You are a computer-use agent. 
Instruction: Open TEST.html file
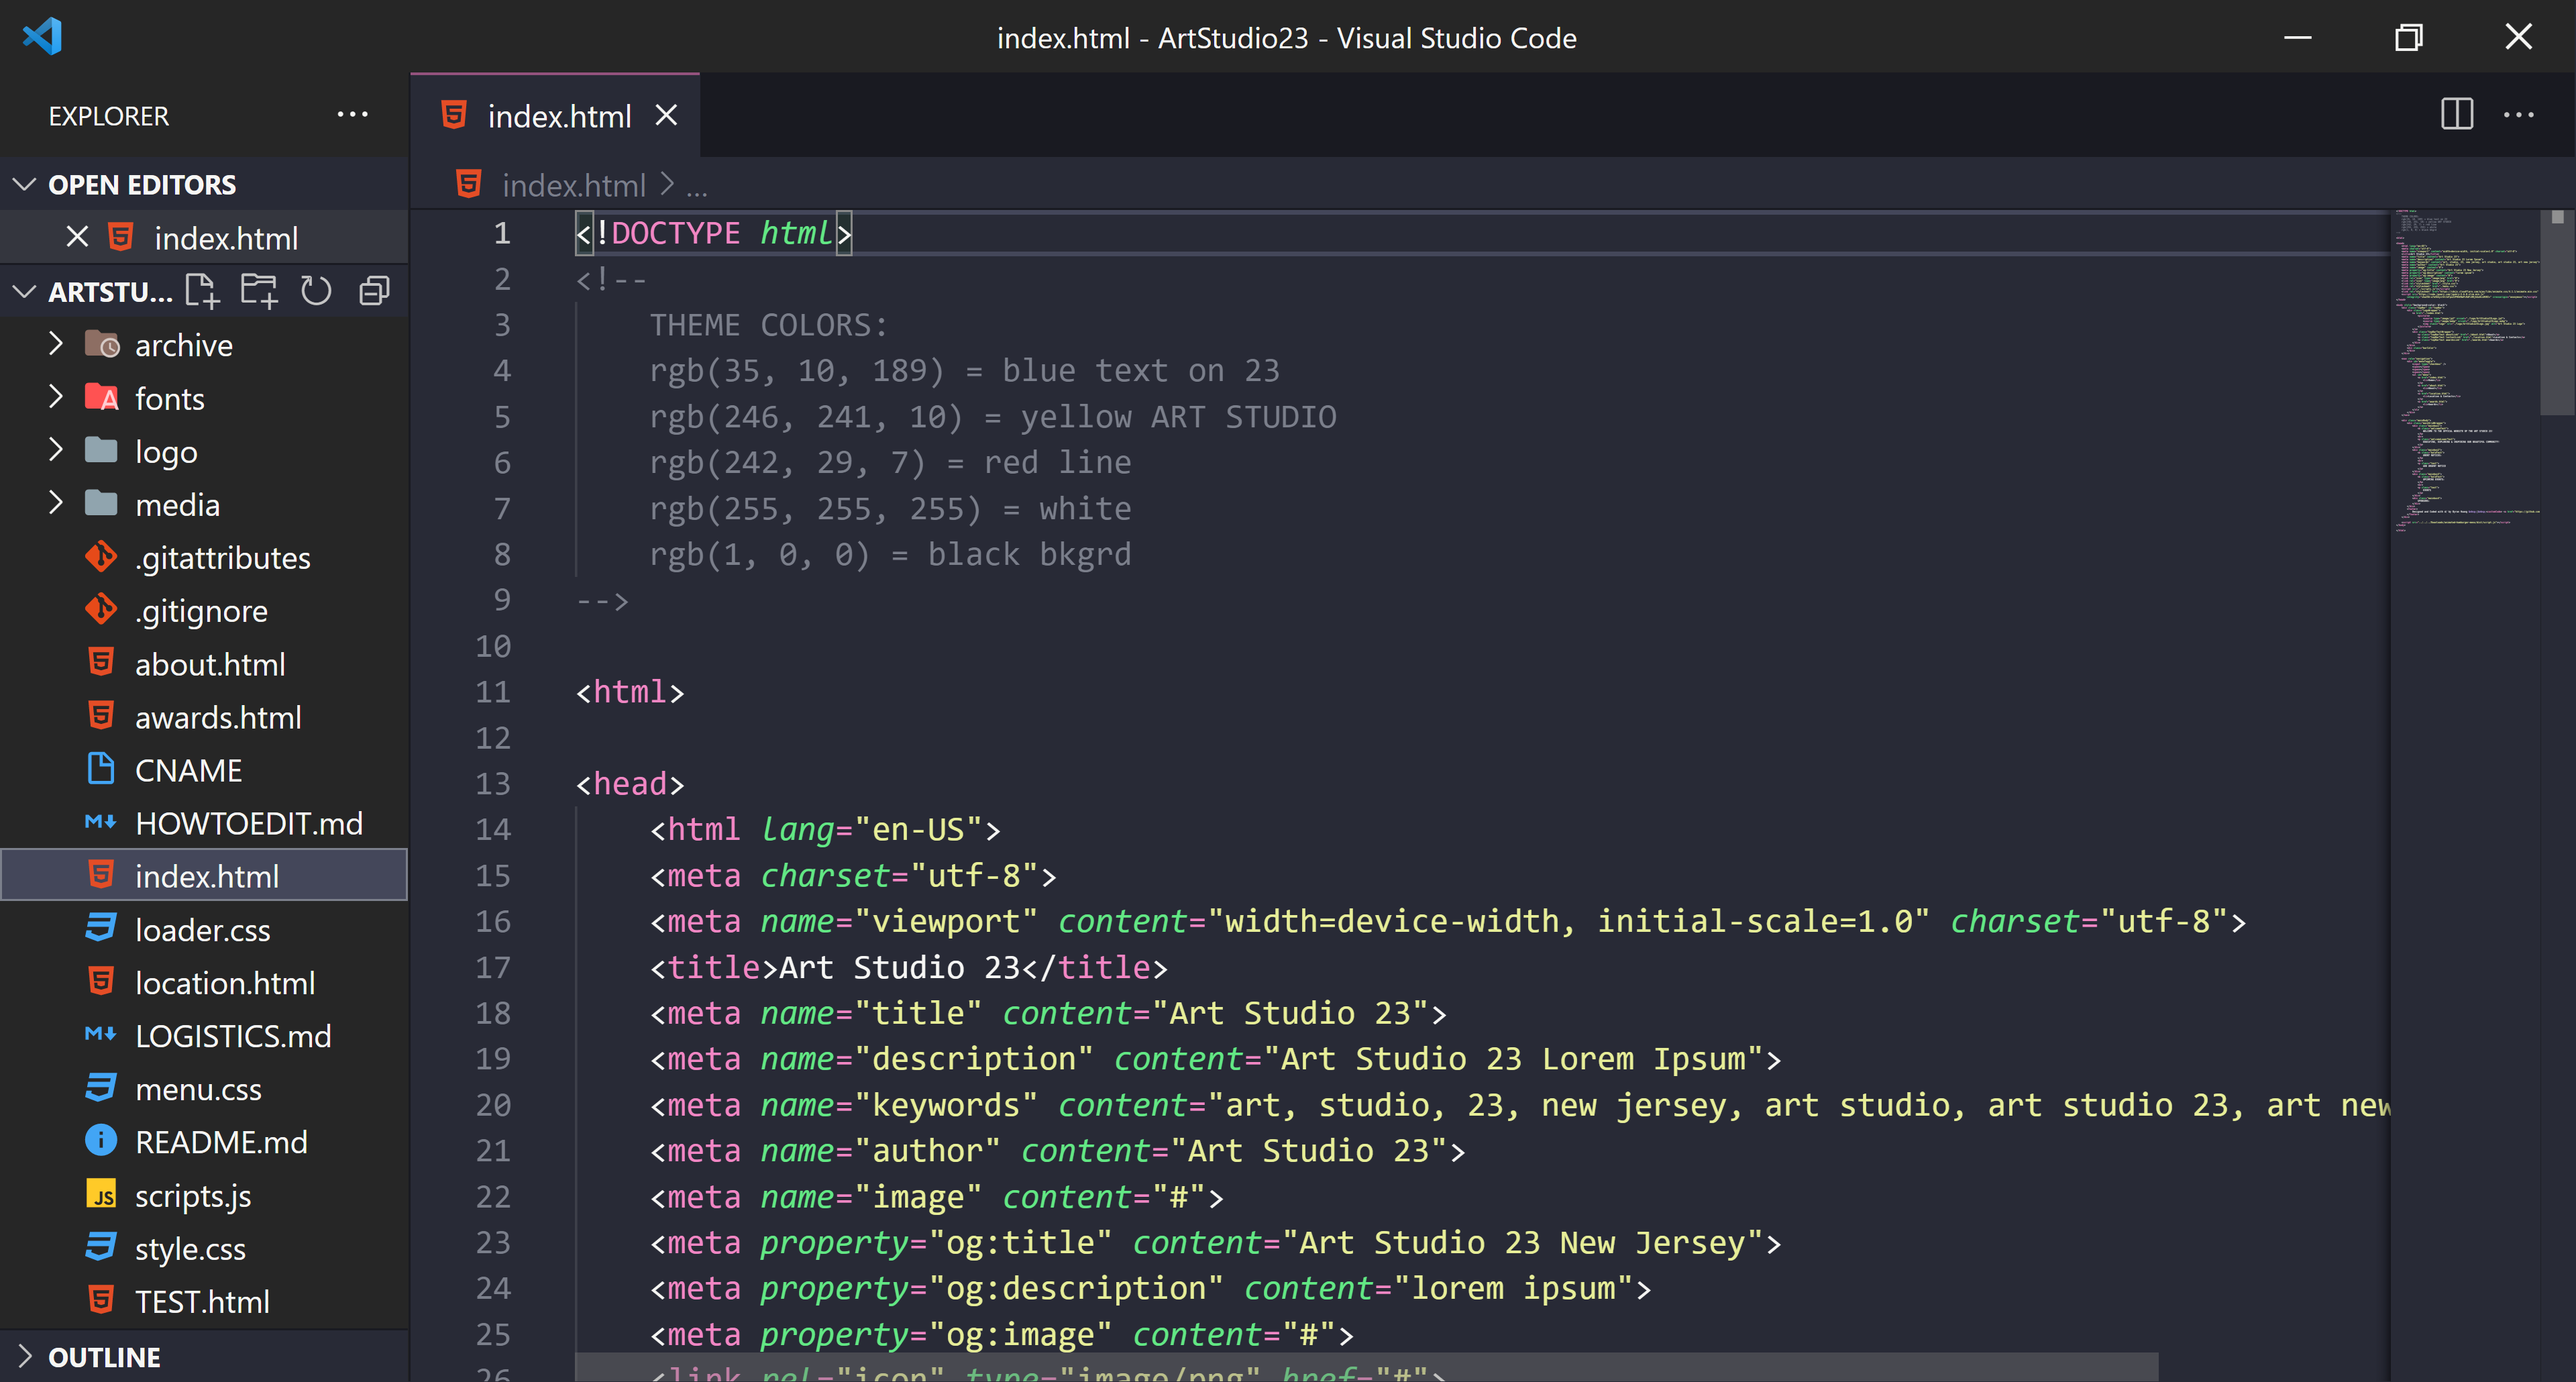[204, 1302]
